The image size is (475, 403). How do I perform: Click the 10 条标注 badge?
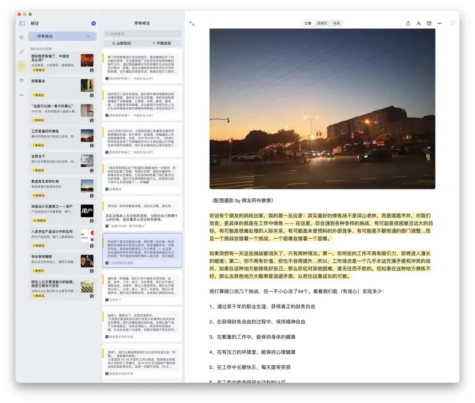[x=40, y=221]
